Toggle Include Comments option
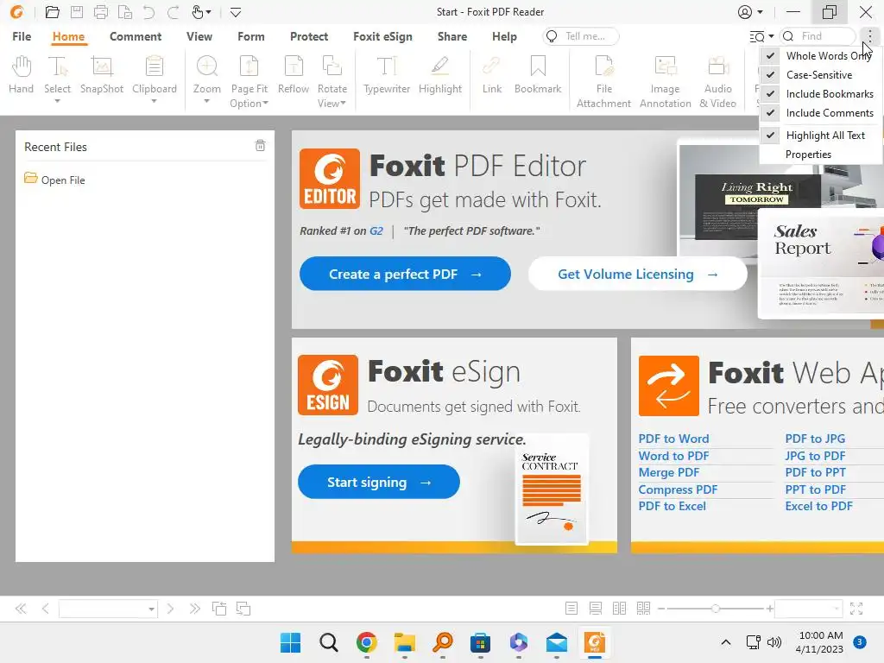Image resolution: width=884 pixels, height=663 pixels. [822, 113]
